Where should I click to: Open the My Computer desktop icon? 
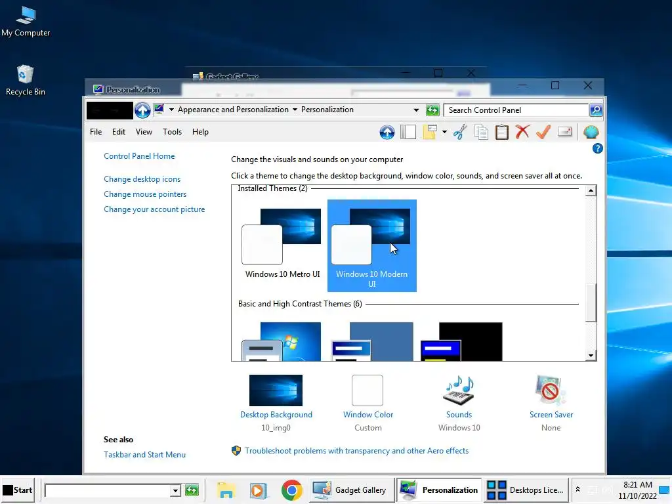(x=26, y=22)
